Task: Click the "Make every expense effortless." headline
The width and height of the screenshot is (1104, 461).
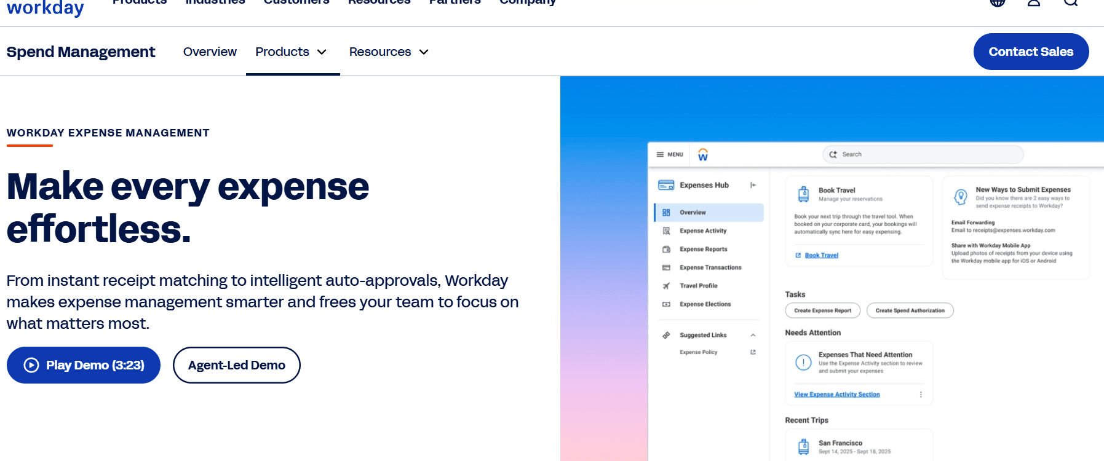Action: 188,208
